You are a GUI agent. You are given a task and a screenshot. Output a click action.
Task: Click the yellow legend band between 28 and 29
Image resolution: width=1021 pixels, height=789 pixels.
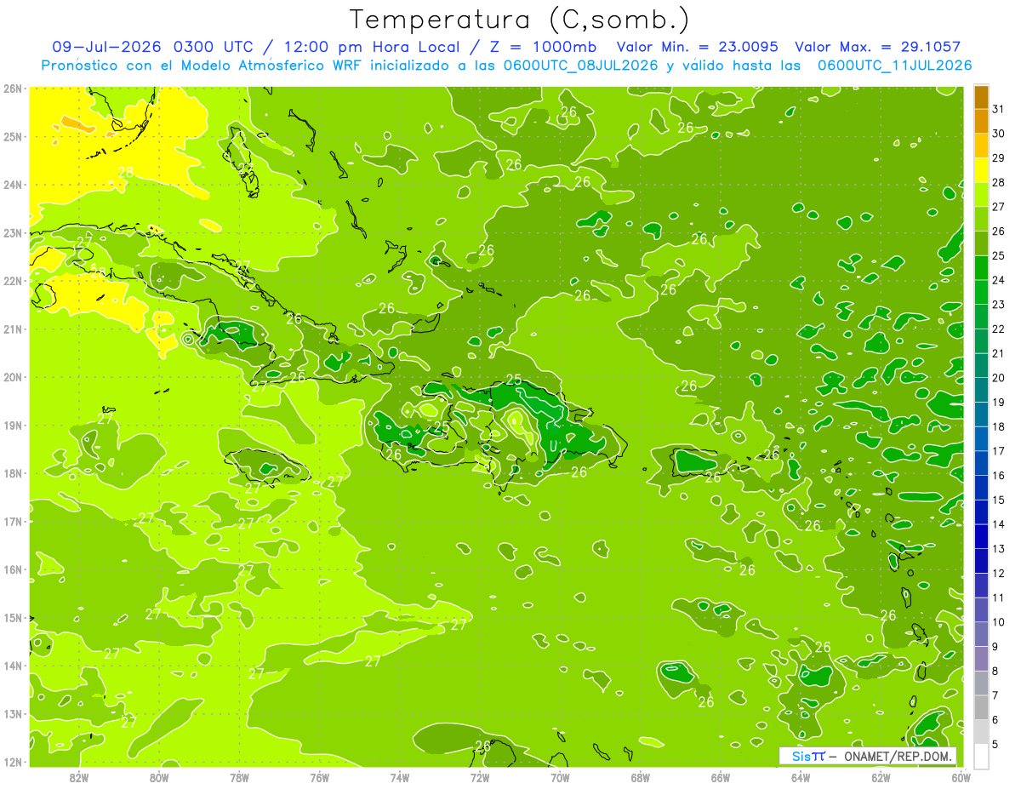pyautogui.click(x=981, y=171)
